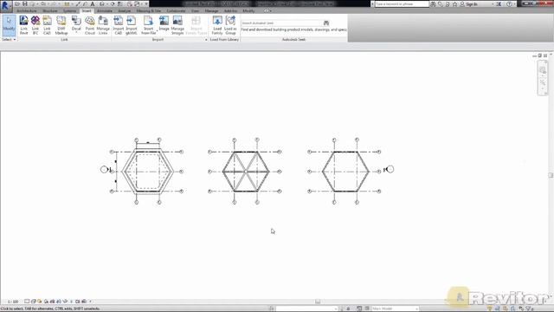Open Manage Images dialog
554x312 pixels.
[177, 25]
